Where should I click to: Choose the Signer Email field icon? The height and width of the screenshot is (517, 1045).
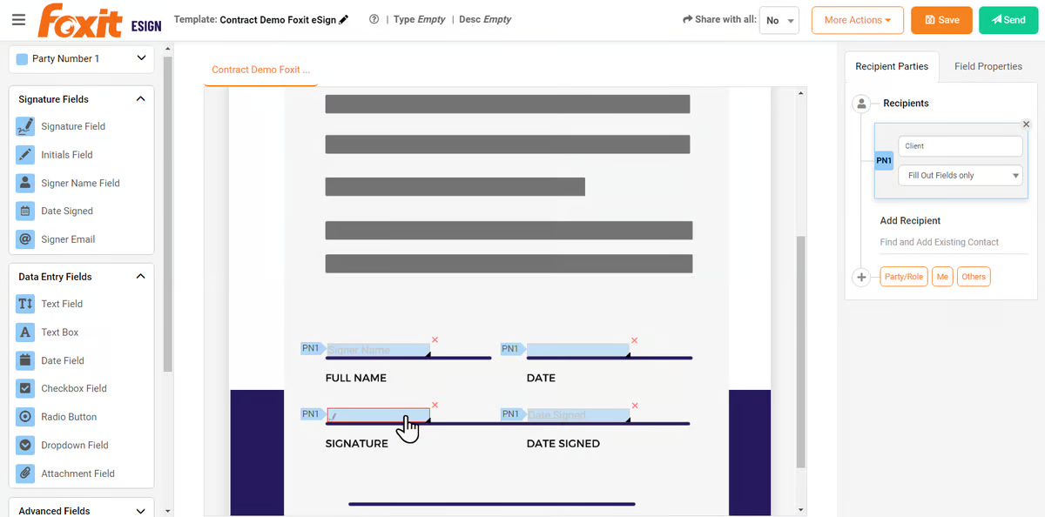[x=25, y=239]
